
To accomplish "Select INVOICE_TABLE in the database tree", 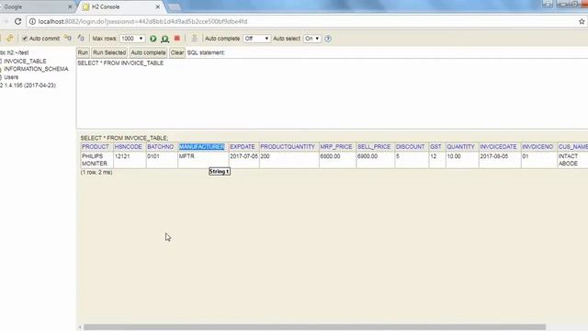I will click(25, 61).
